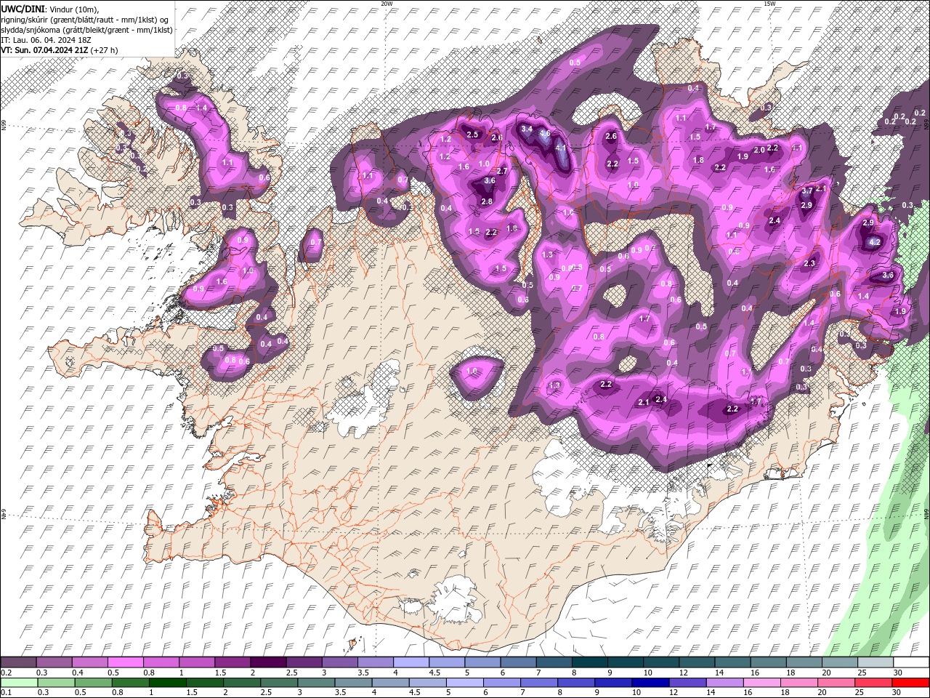Click the 20W longitude label
This screenshot has width=930, height=698.
387,4
